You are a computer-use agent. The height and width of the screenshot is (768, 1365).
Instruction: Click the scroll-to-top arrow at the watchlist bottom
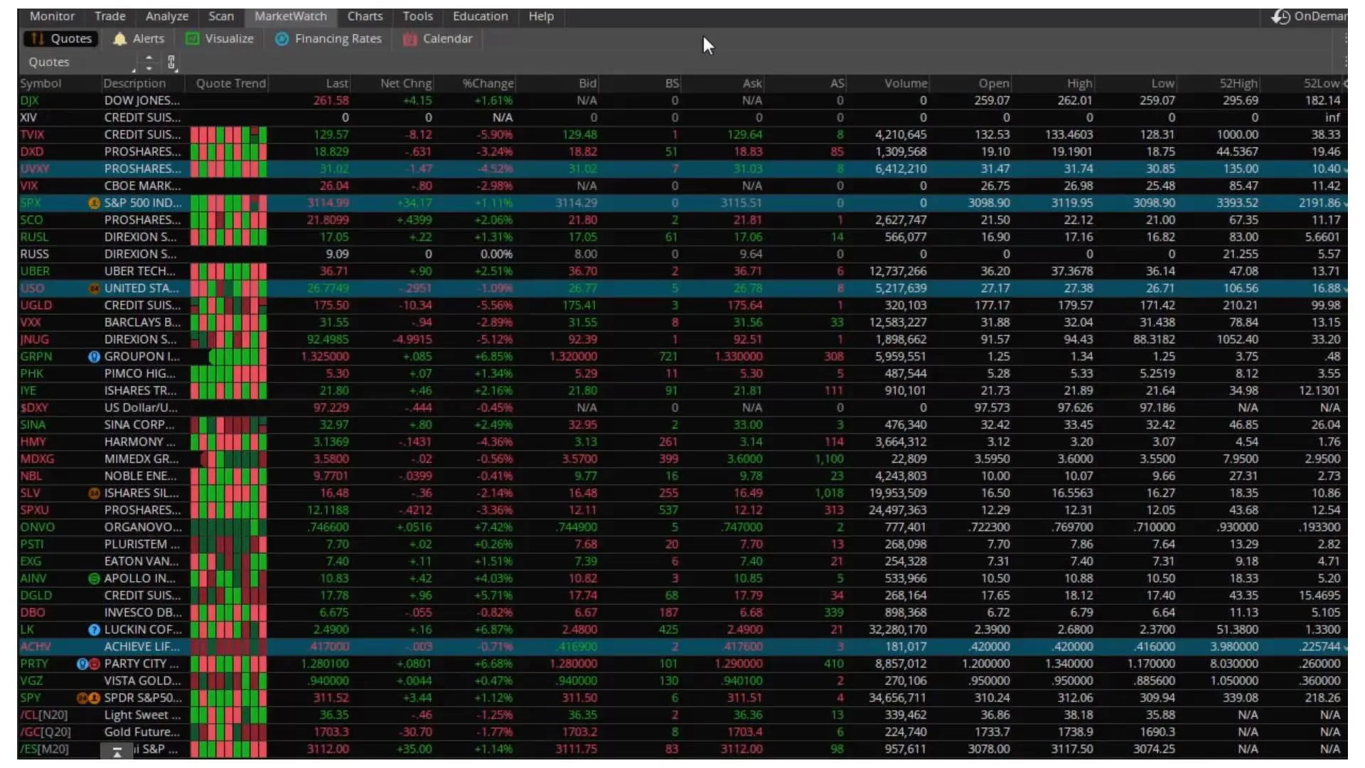point(117,751)
